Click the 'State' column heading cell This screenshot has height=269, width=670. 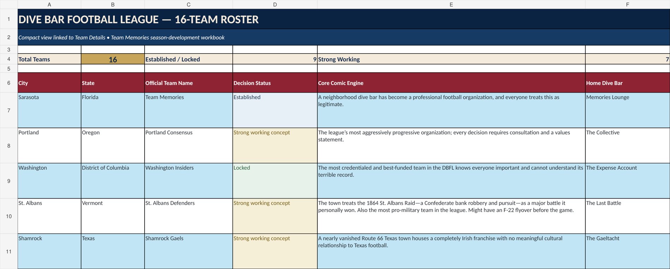[113, 83]
